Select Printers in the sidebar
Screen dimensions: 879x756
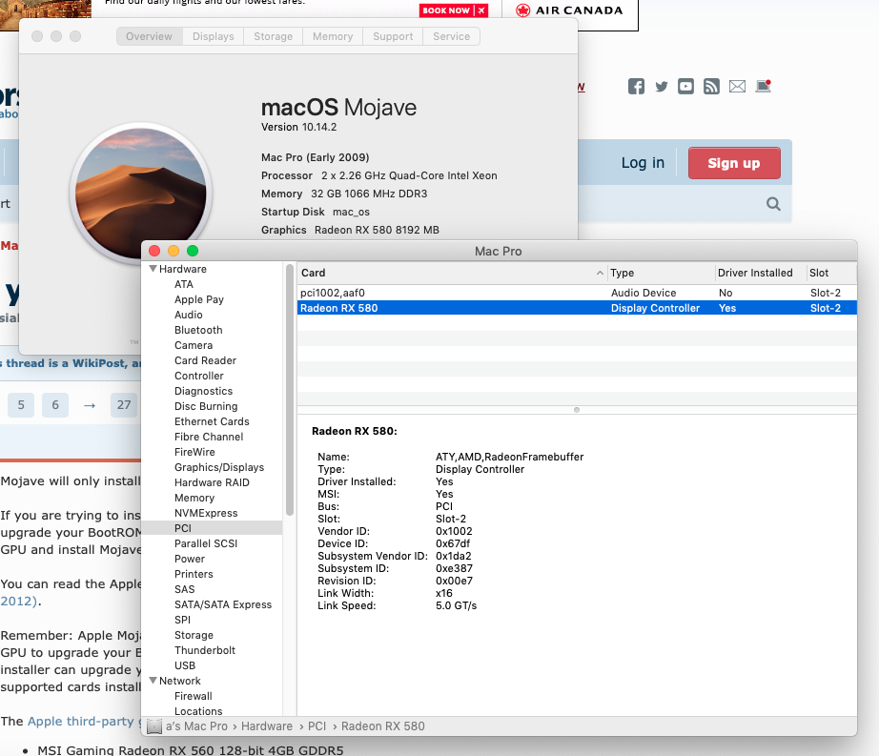coord(194,574)
